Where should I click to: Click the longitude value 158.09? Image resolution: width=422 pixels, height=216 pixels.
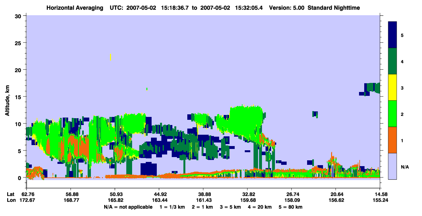(x=292, y=200)
